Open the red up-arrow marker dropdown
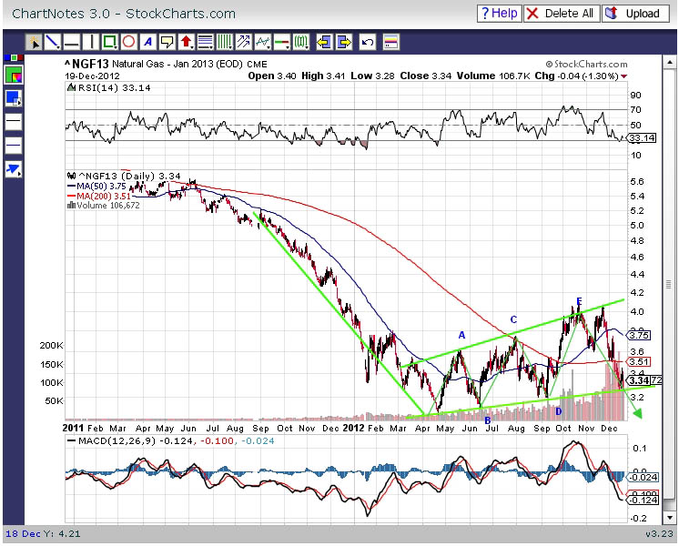 187,42
